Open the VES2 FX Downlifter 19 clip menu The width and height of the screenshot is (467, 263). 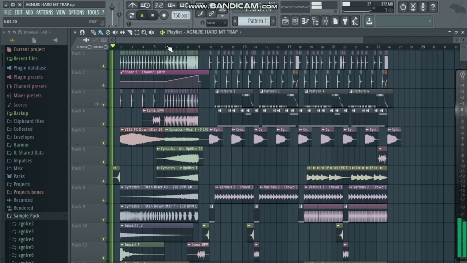[122, 130]
